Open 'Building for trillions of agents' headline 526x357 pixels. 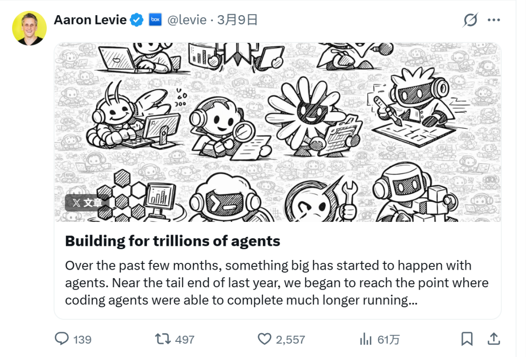tap(172, 241)
